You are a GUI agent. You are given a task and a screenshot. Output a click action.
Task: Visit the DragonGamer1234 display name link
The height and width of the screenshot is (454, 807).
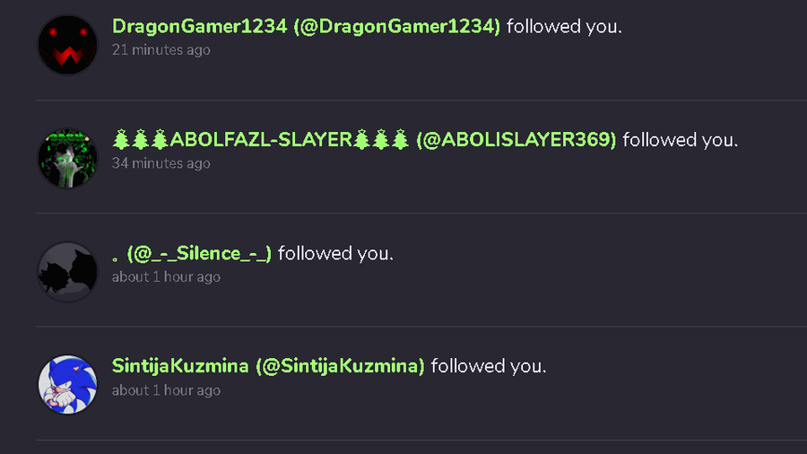click(200, 26)
